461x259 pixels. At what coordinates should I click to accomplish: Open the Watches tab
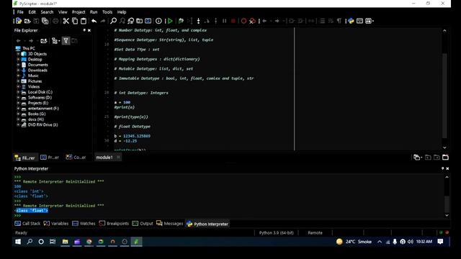click(84, 224)
